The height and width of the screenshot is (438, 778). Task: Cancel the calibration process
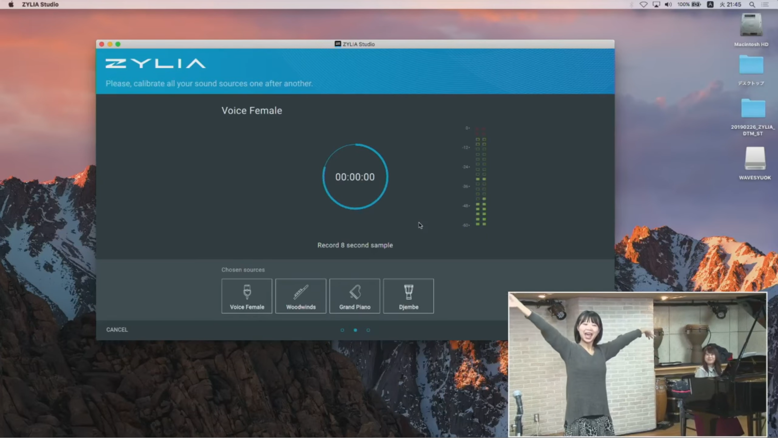(x=117, y=329)
